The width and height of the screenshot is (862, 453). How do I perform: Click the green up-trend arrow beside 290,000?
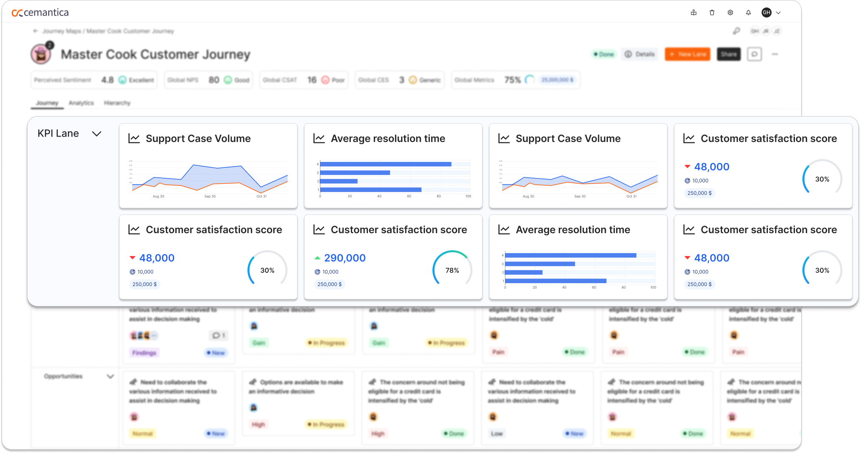point(317,258)
